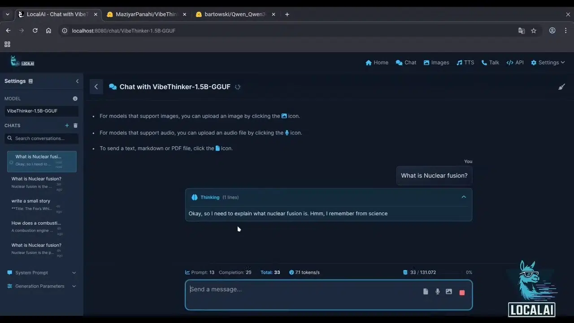Click the info icon next to MODEL
This screenshot has width=574, height=323.
(75, 99)
